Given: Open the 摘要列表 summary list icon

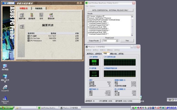Looking at the screenshot, I should pyautogui.click(x=22, y=16).
